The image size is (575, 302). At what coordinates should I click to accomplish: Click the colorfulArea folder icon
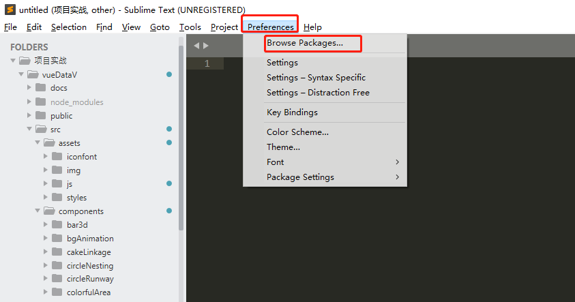[x=57, y=292]
